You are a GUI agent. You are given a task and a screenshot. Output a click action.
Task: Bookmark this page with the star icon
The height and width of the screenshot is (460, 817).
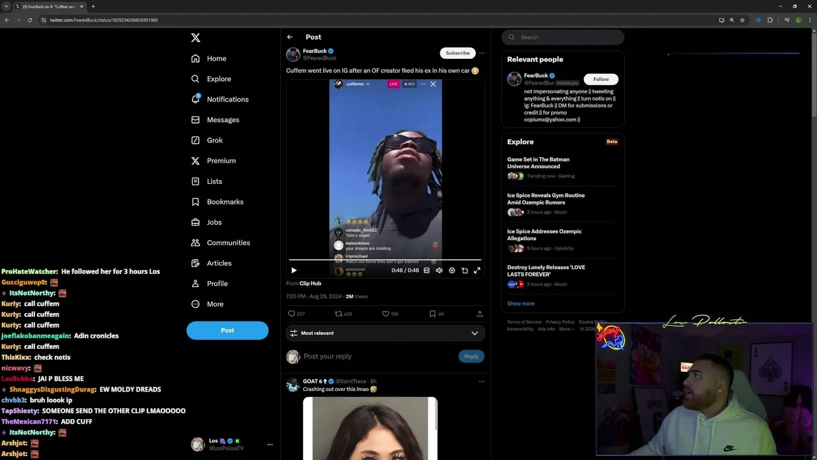tap(742, 20)
